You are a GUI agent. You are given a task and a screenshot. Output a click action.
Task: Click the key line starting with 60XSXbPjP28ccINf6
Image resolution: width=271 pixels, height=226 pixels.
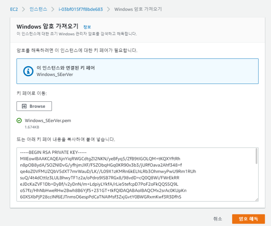101,197
